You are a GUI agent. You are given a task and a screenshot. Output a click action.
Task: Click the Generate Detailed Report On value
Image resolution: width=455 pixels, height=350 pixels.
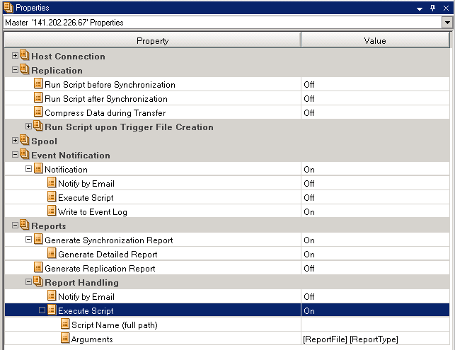coord(309,254)
